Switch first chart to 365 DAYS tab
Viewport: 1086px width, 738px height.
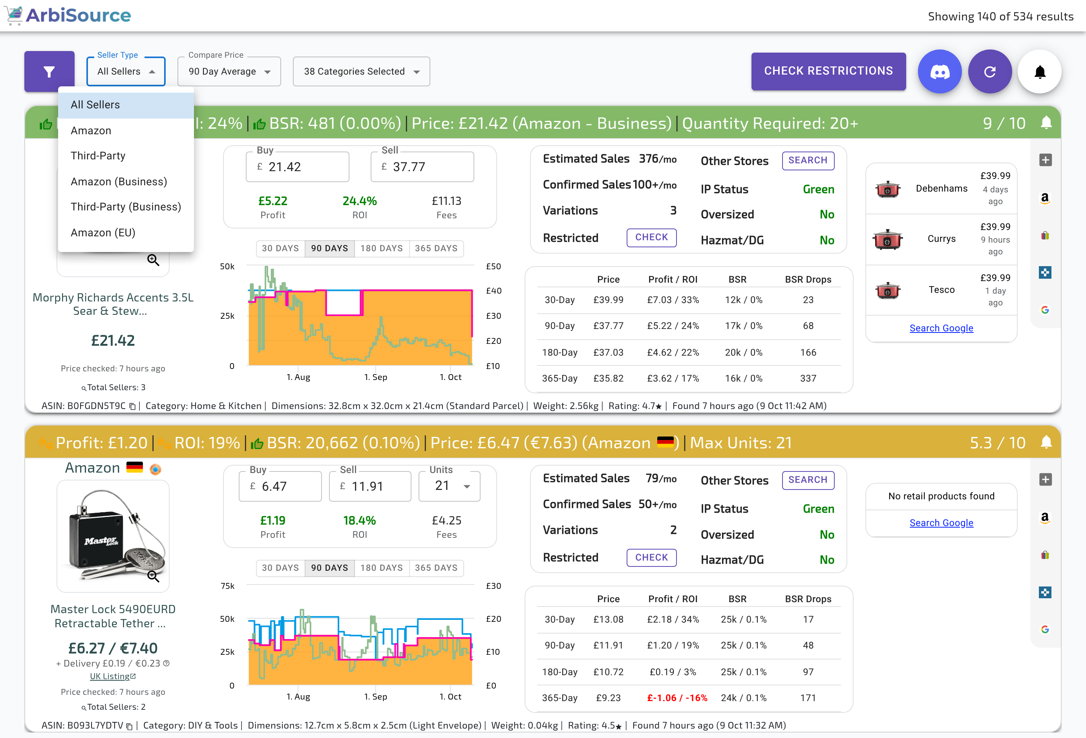pyautogui.click(x=436, y=248)
